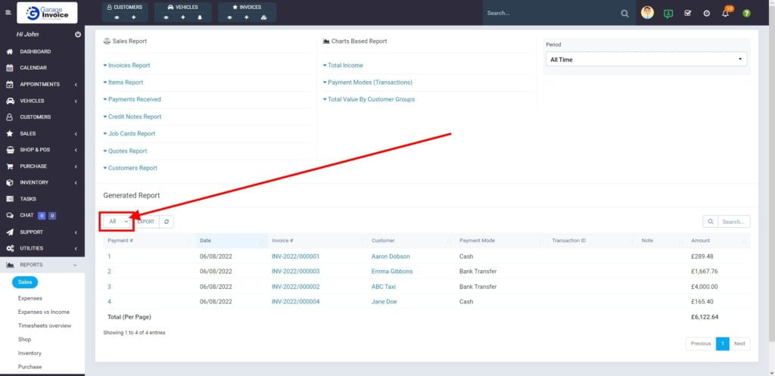Reload the generated report with refresh icon
The image size is (775, 376).
tap(167, 222)
